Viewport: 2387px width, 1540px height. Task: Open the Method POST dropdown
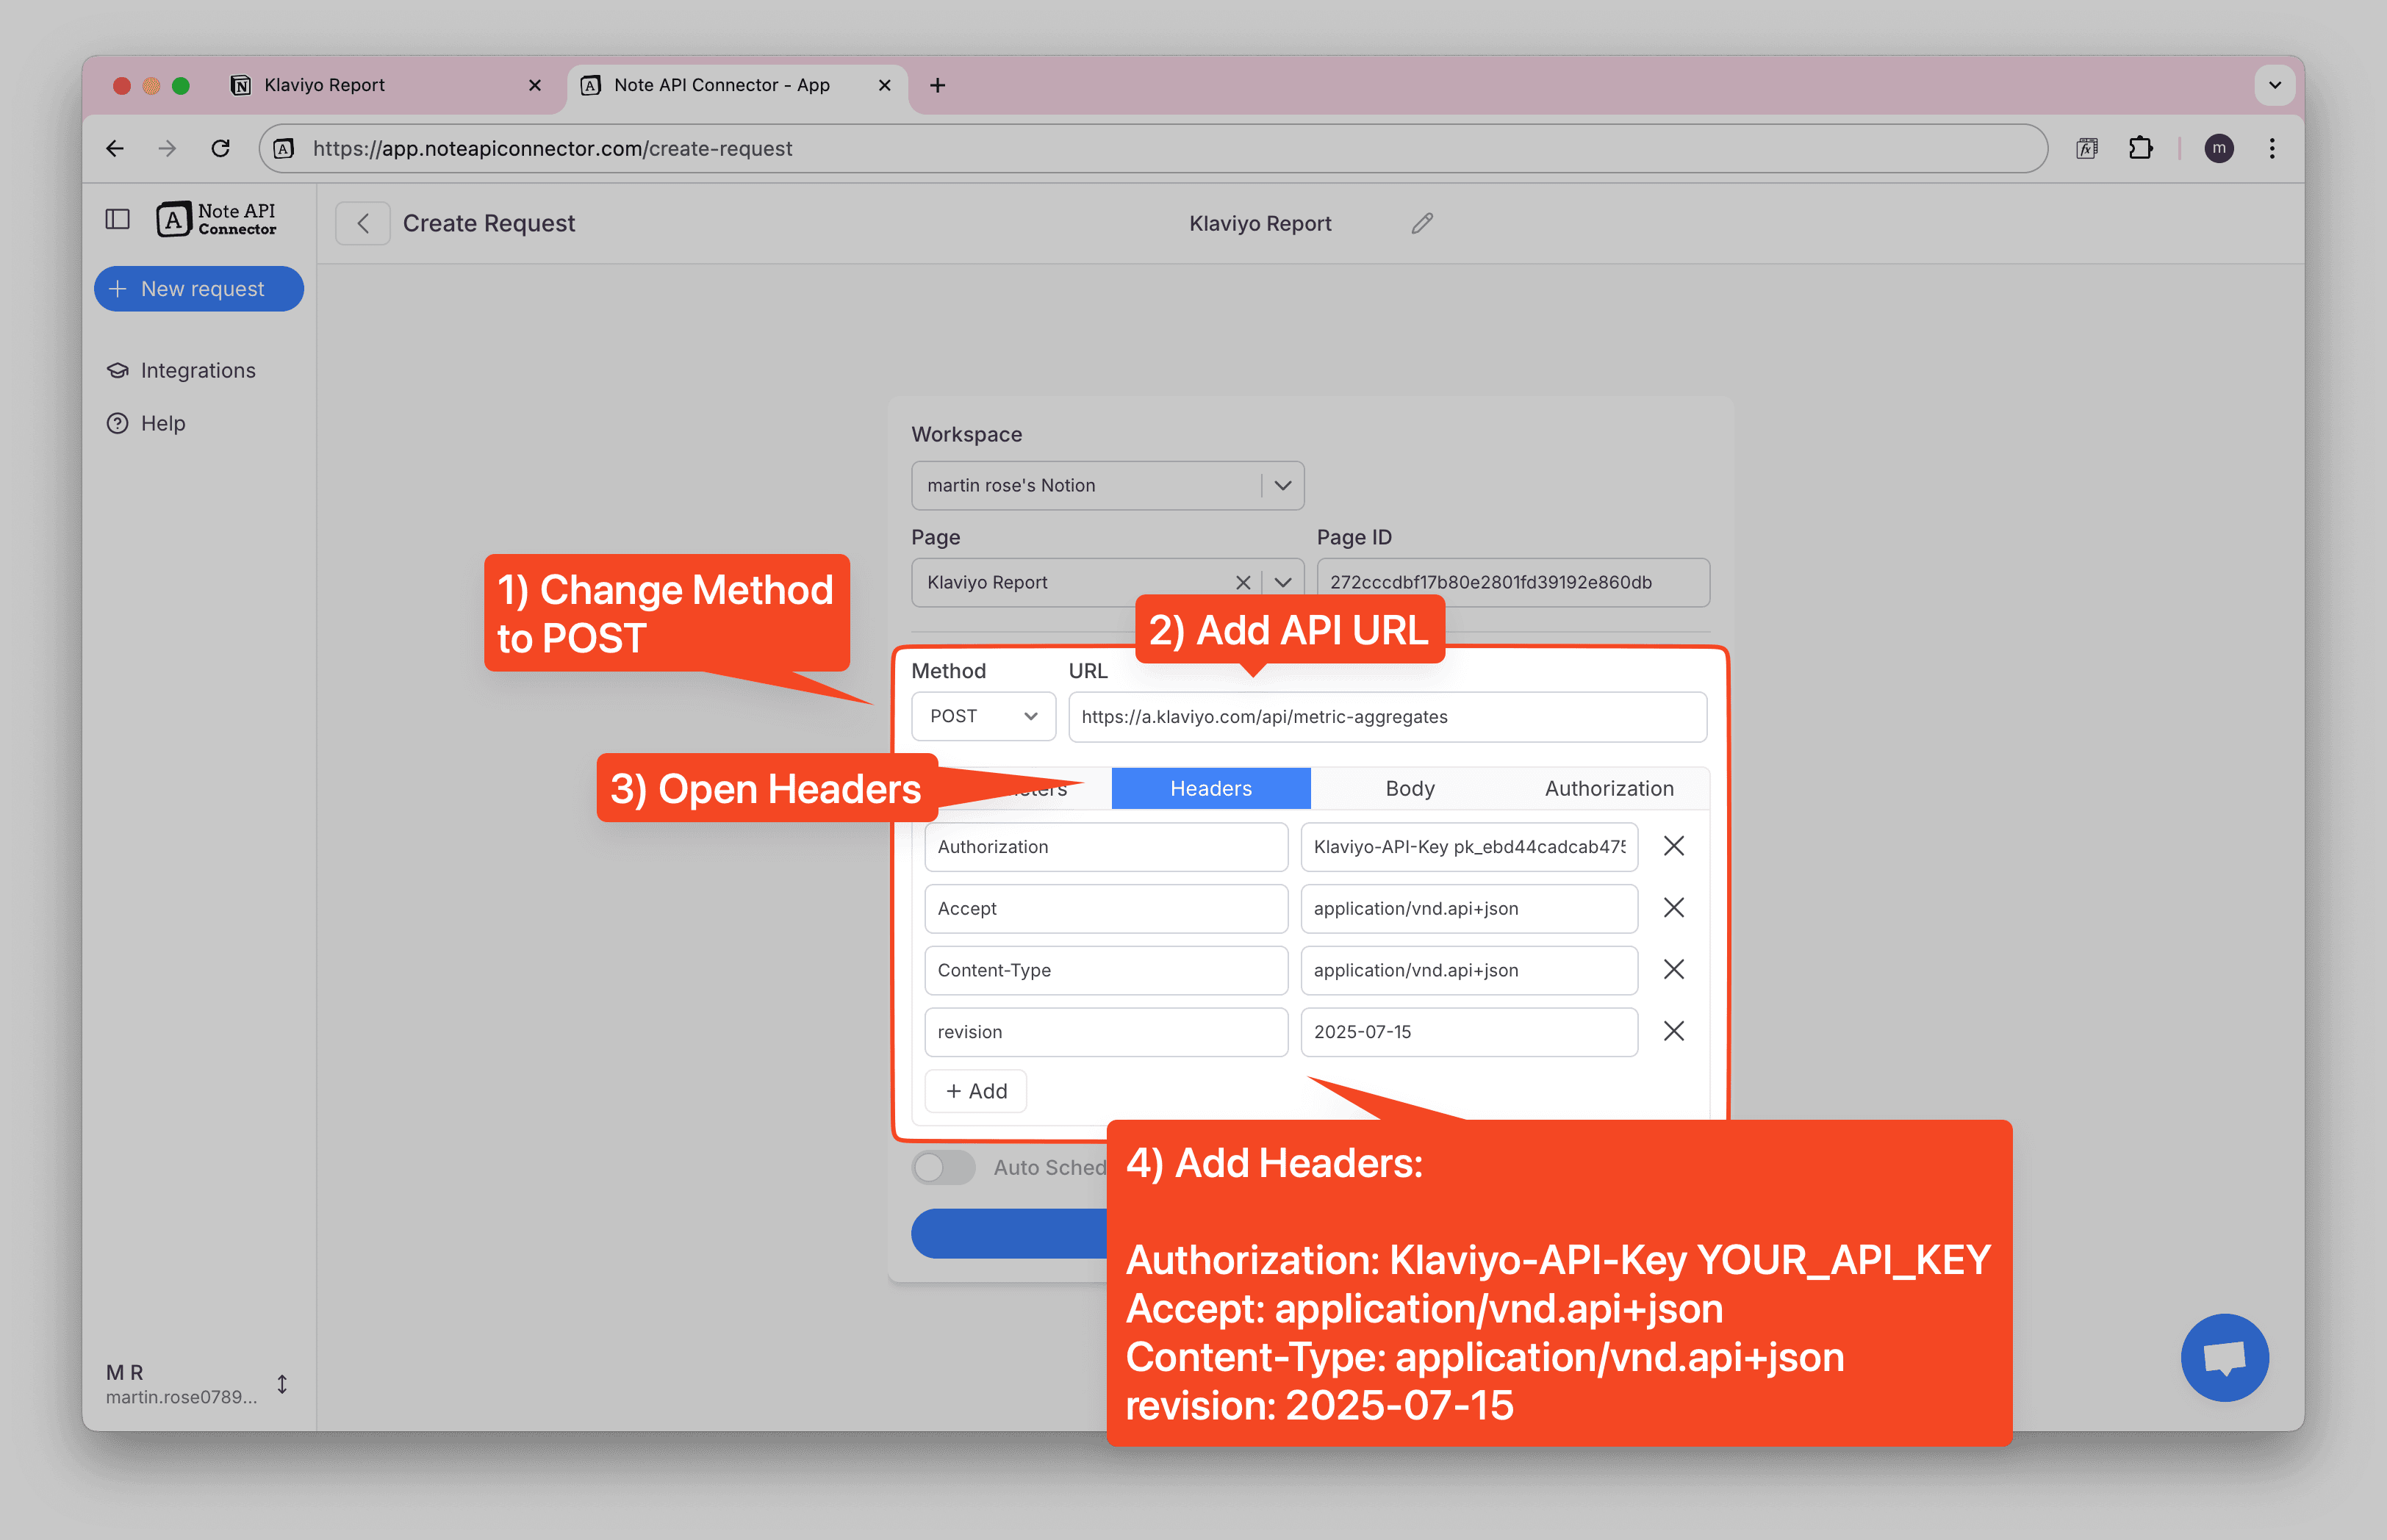(x=983, y=716)
